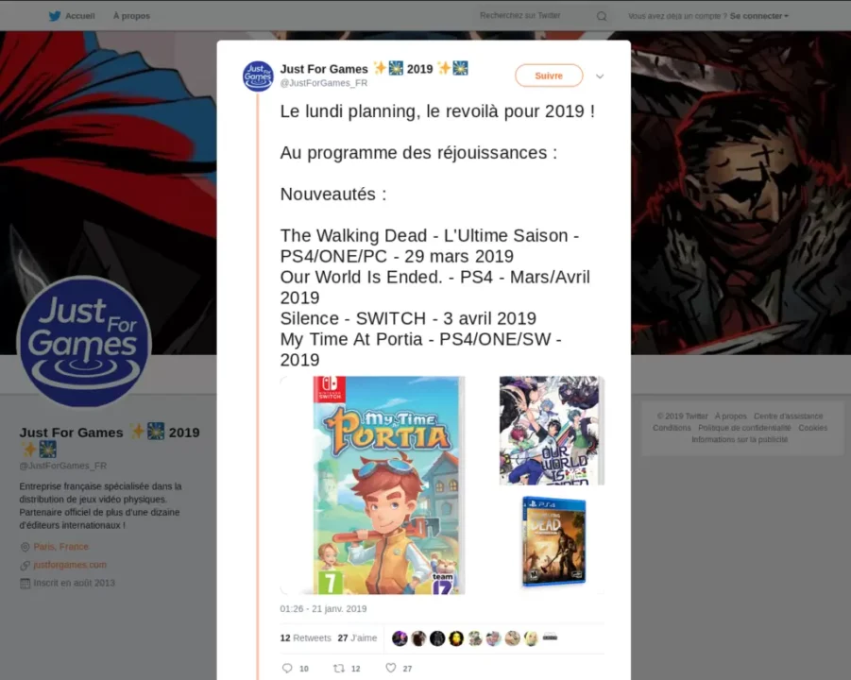Click the Twitter bird logo

55,16
